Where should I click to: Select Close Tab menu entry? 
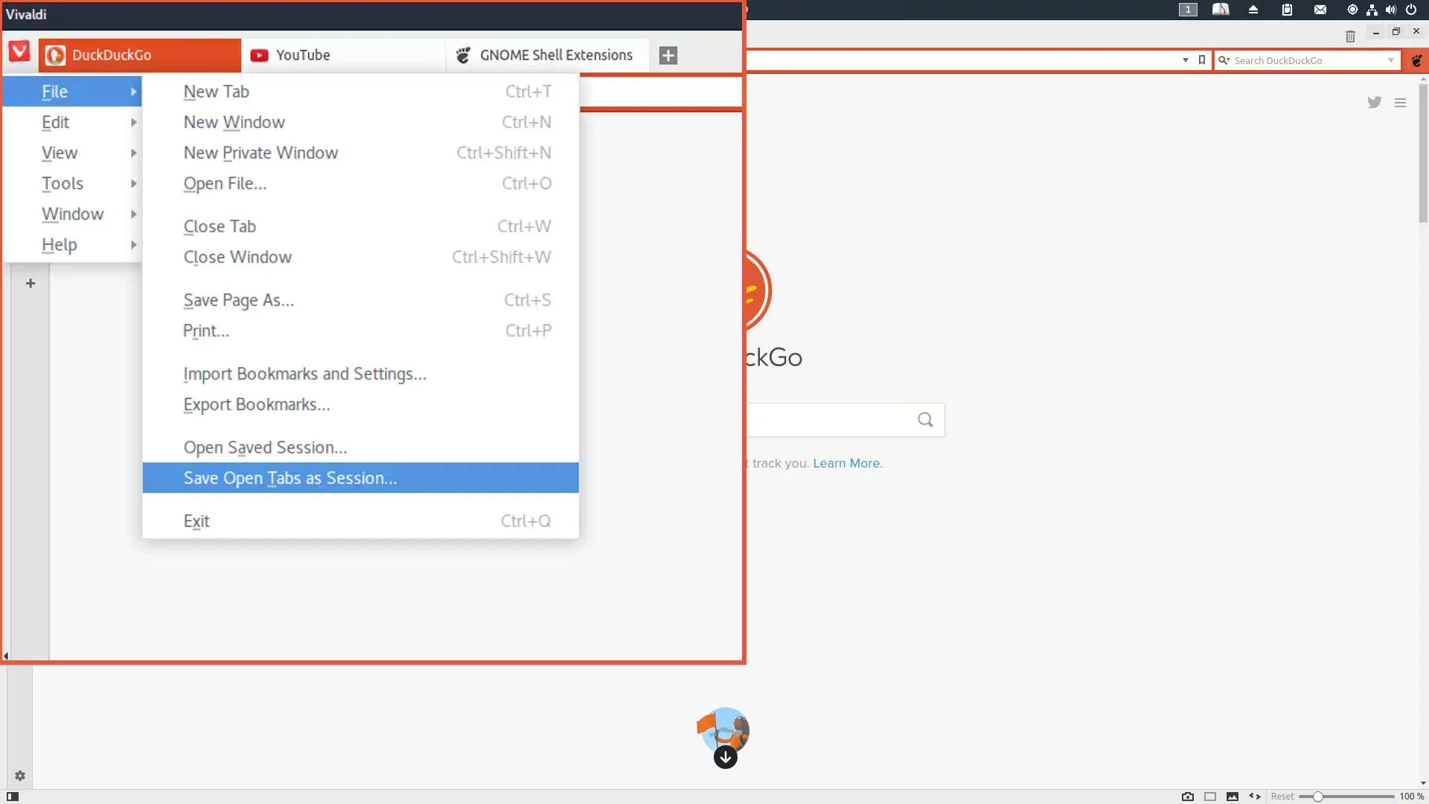[360, 226]
